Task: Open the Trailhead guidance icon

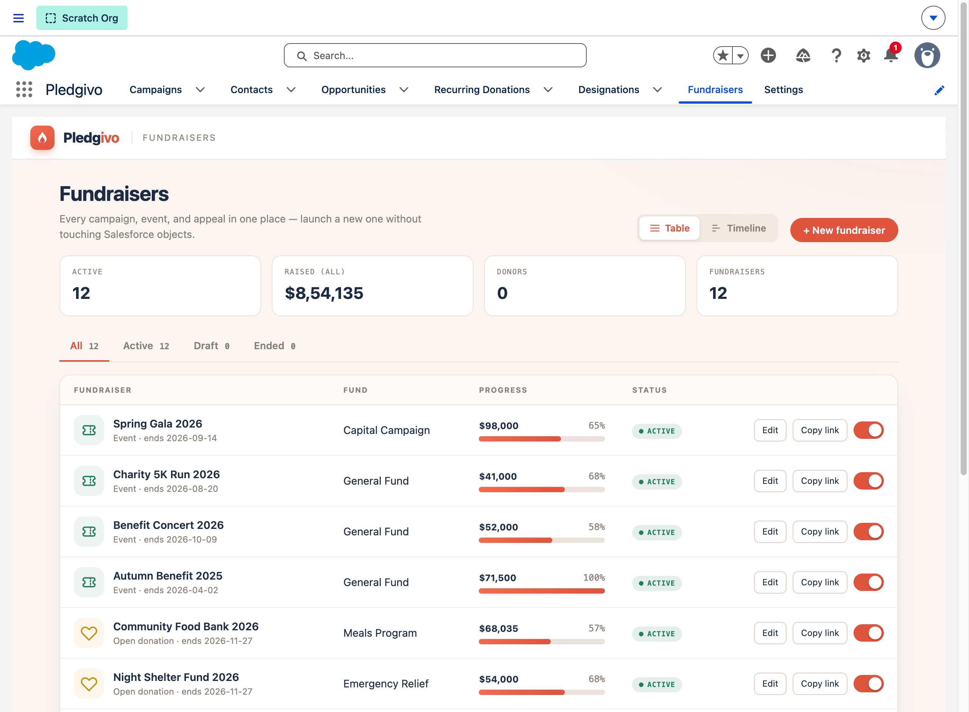Action: click(x=802, y=55)
